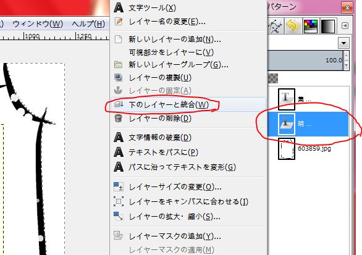
Task: Click the A icon beside テキストをパスに
Action: pos(119,152)
